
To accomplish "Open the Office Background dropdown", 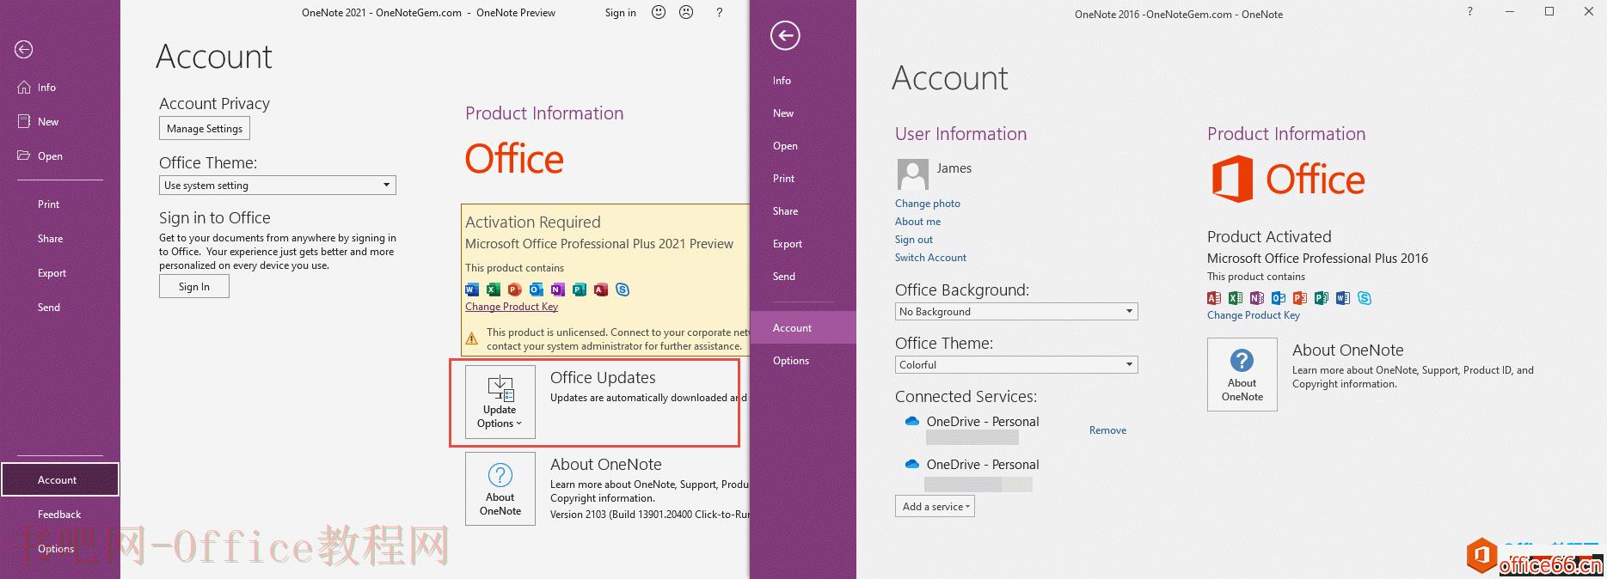I will (x=1016, y=311).
